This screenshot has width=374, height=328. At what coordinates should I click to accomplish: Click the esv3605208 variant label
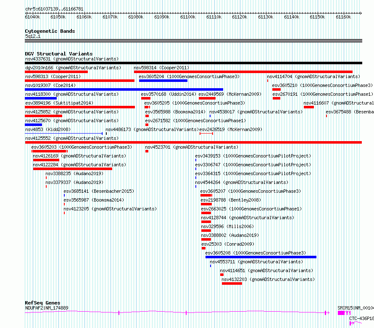[255, 253]
